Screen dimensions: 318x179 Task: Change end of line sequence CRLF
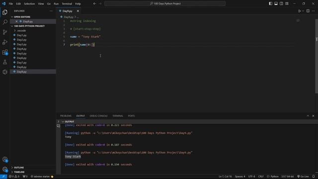coord(261,177)
